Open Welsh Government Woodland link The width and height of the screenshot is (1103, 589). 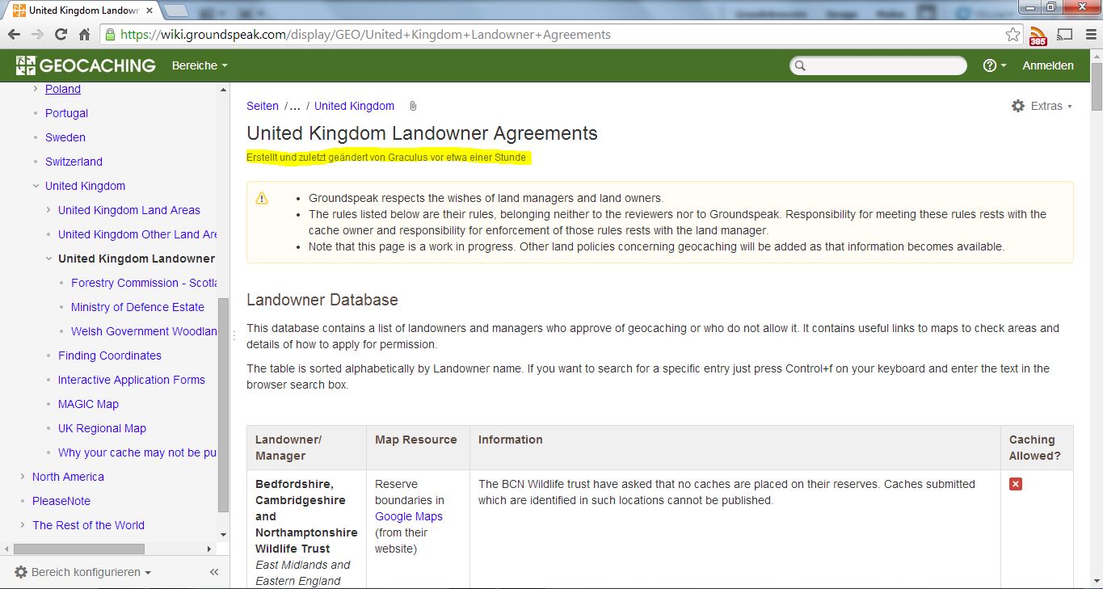tap(144, 331)
